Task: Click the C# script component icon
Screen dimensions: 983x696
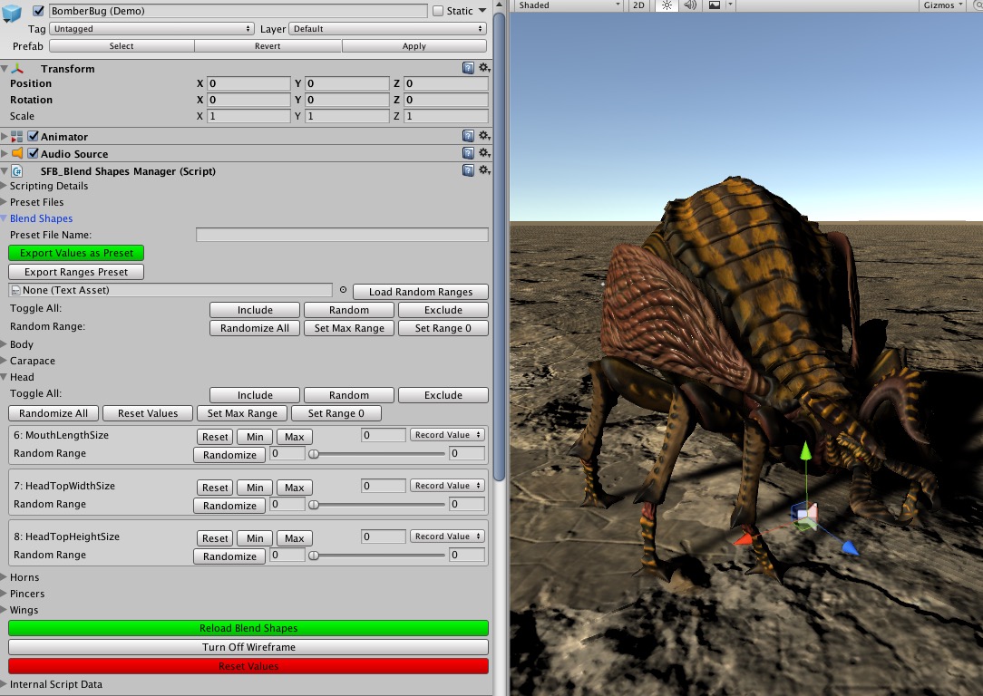Action: (x=17, y=171)
